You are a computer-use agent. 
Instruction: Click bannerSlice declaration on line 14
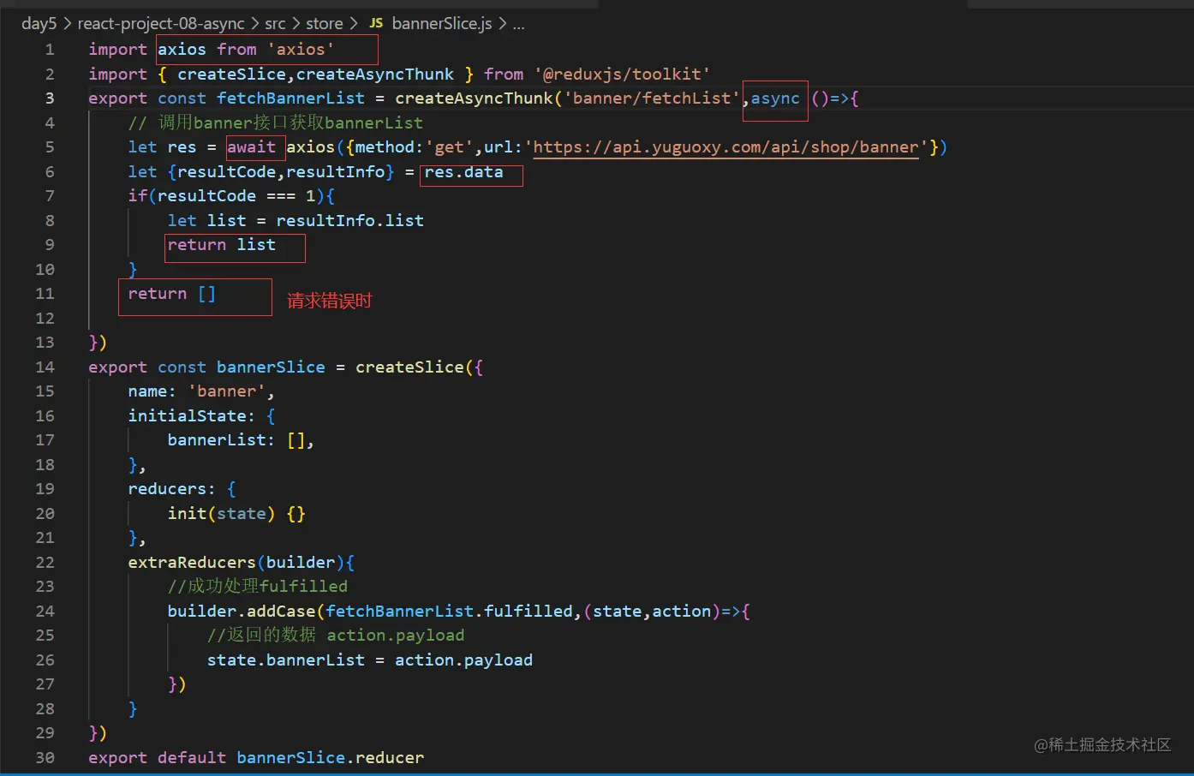click(x=271, y=367)
